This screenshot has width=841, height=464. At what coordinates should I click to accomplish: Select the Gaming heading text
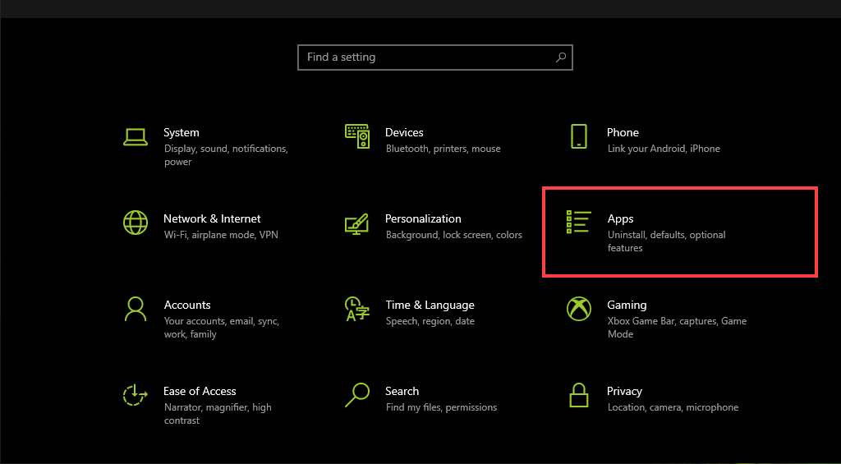627,305
